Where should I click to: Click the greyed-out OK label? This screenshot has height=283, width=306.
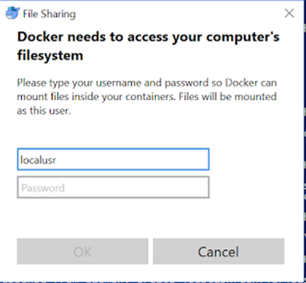click(83, 252)
